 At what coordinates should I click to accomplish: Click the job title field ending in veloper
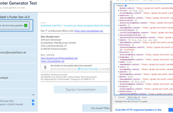click(x=17, y=78)
